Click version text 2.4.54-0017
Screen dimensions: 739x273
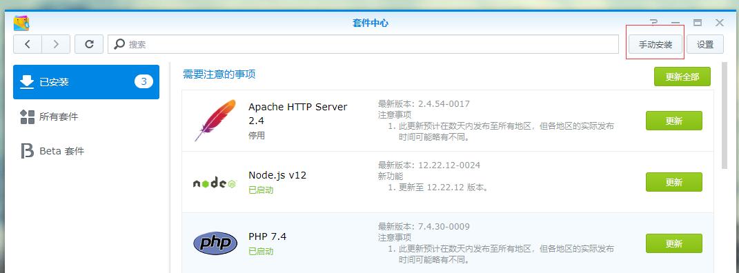coord(444,104)
